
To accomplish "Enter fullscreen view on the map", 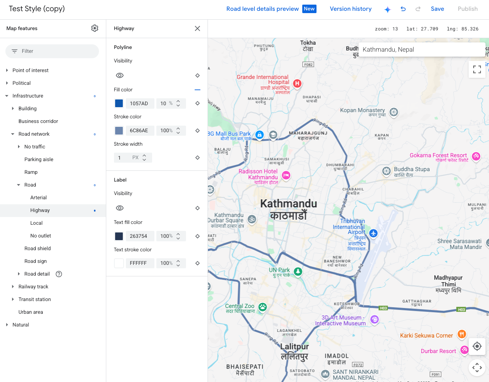I will (x=477, y=69).
